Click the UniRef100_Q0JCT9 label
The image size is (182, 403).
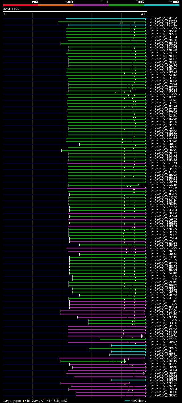tap(163, 257)
